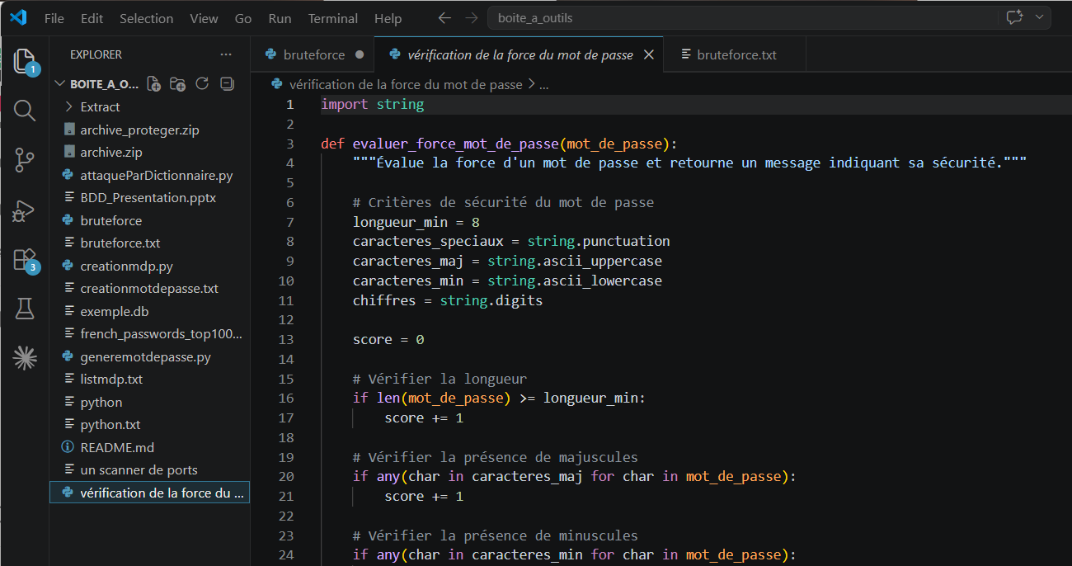
Task: Open the Testing flask icon
Action: (x=25, y=309)
